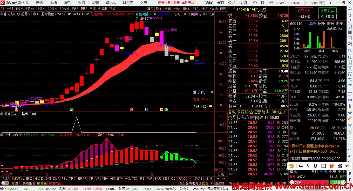The width and height of the screenshot is (353, 191).
Task: Click the X1万 volume unit label
Action: pyautogui.click(x=219, y=170)
